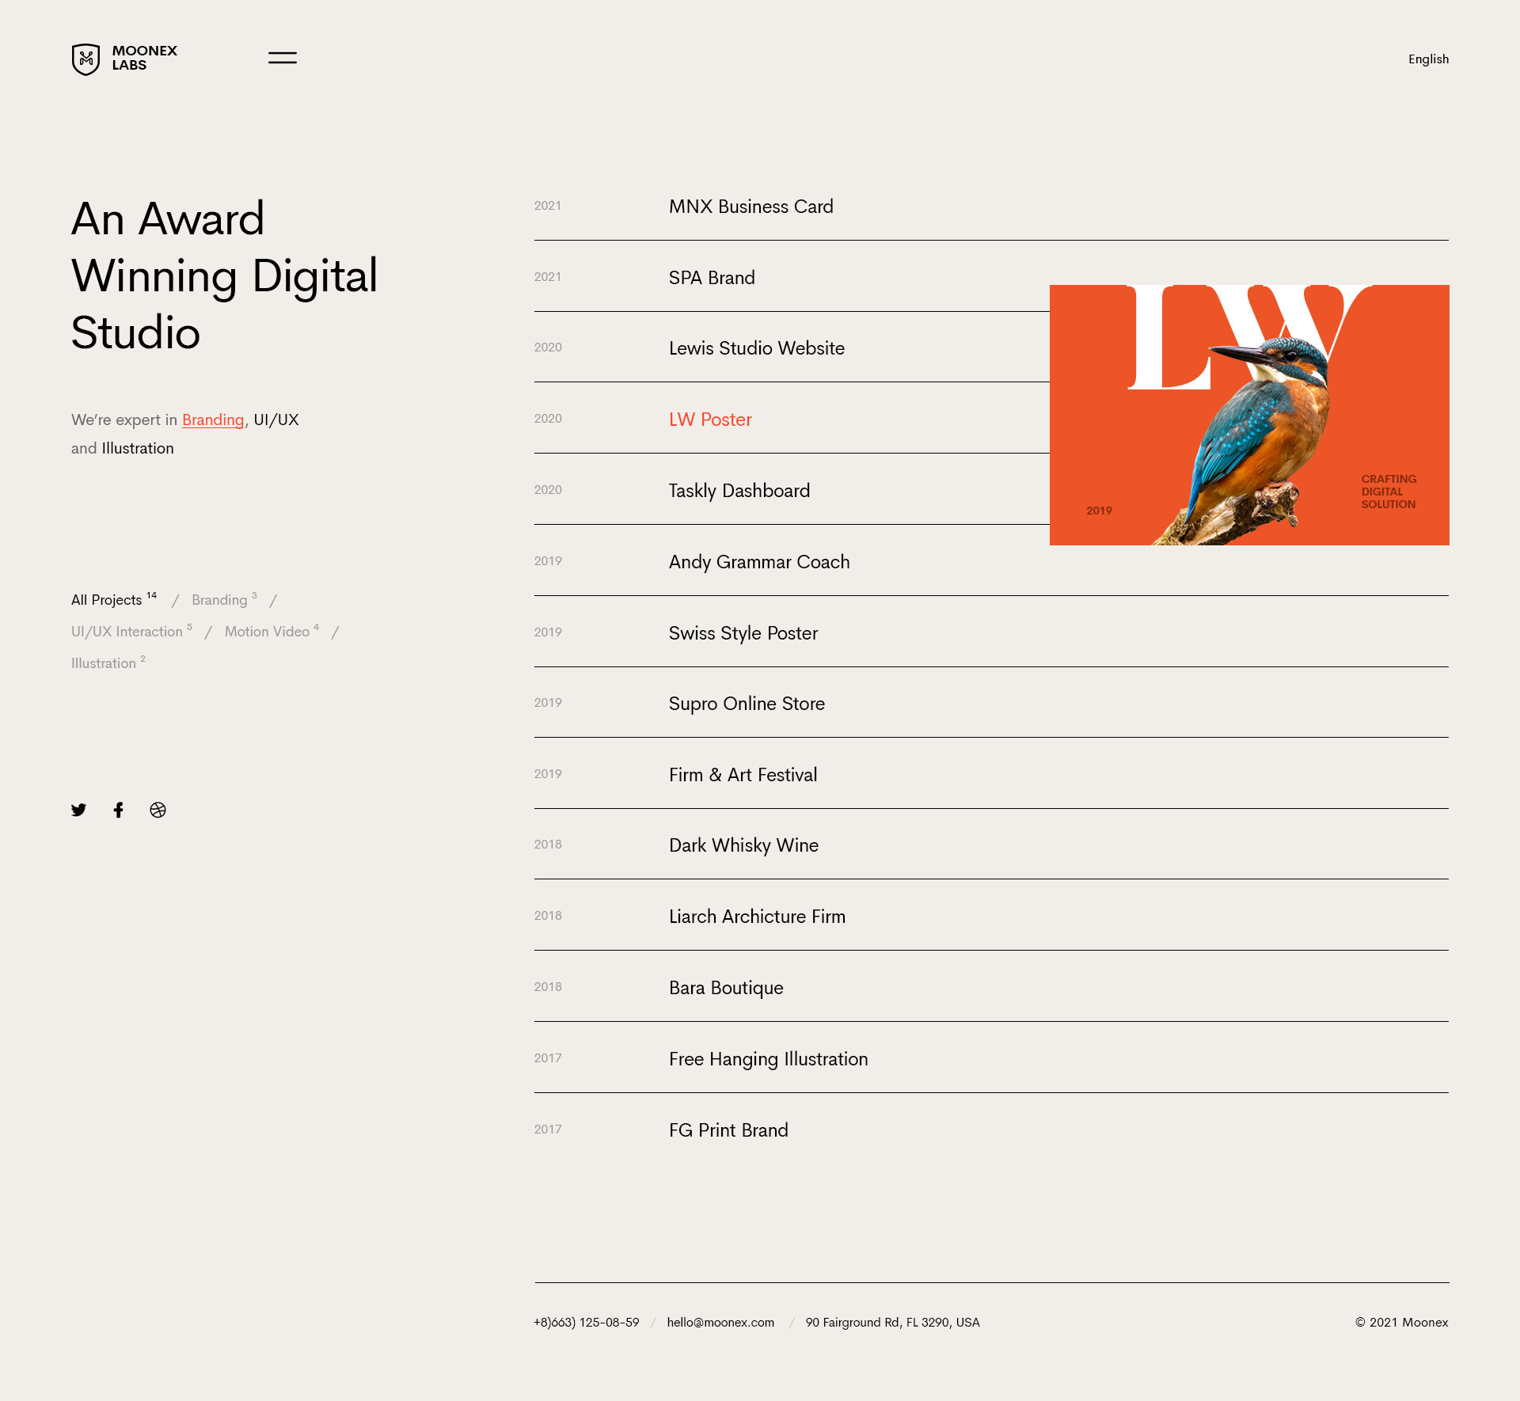
Task: Click the Moonex Labs shield logo
Action: click(85, 59)
